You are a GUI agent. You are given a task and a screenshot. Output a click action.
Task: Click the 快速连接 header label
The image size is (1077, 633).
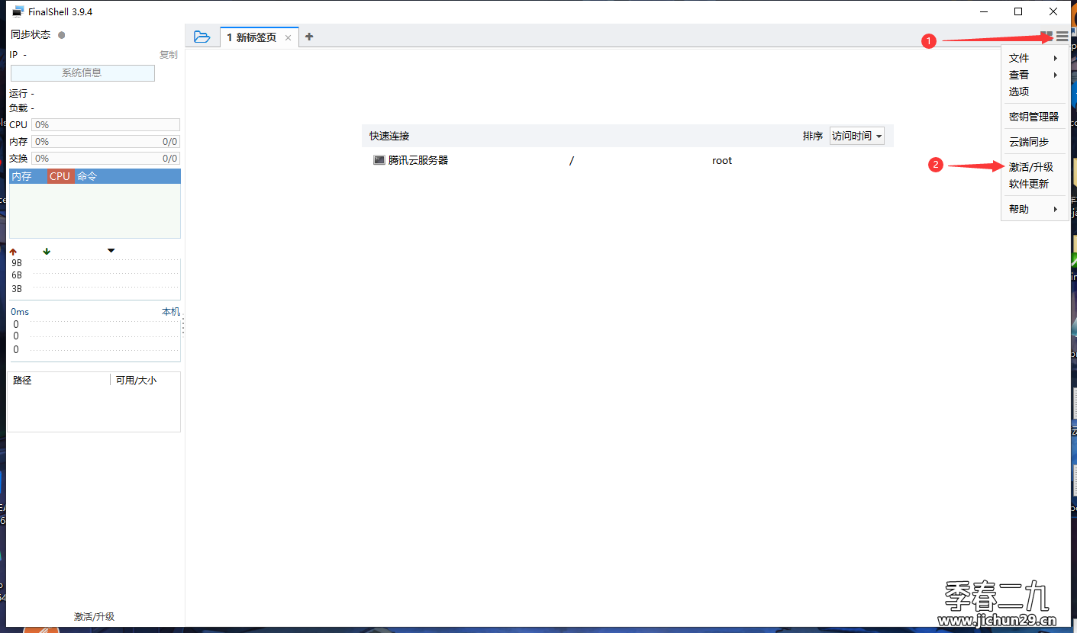pos(389,136)
